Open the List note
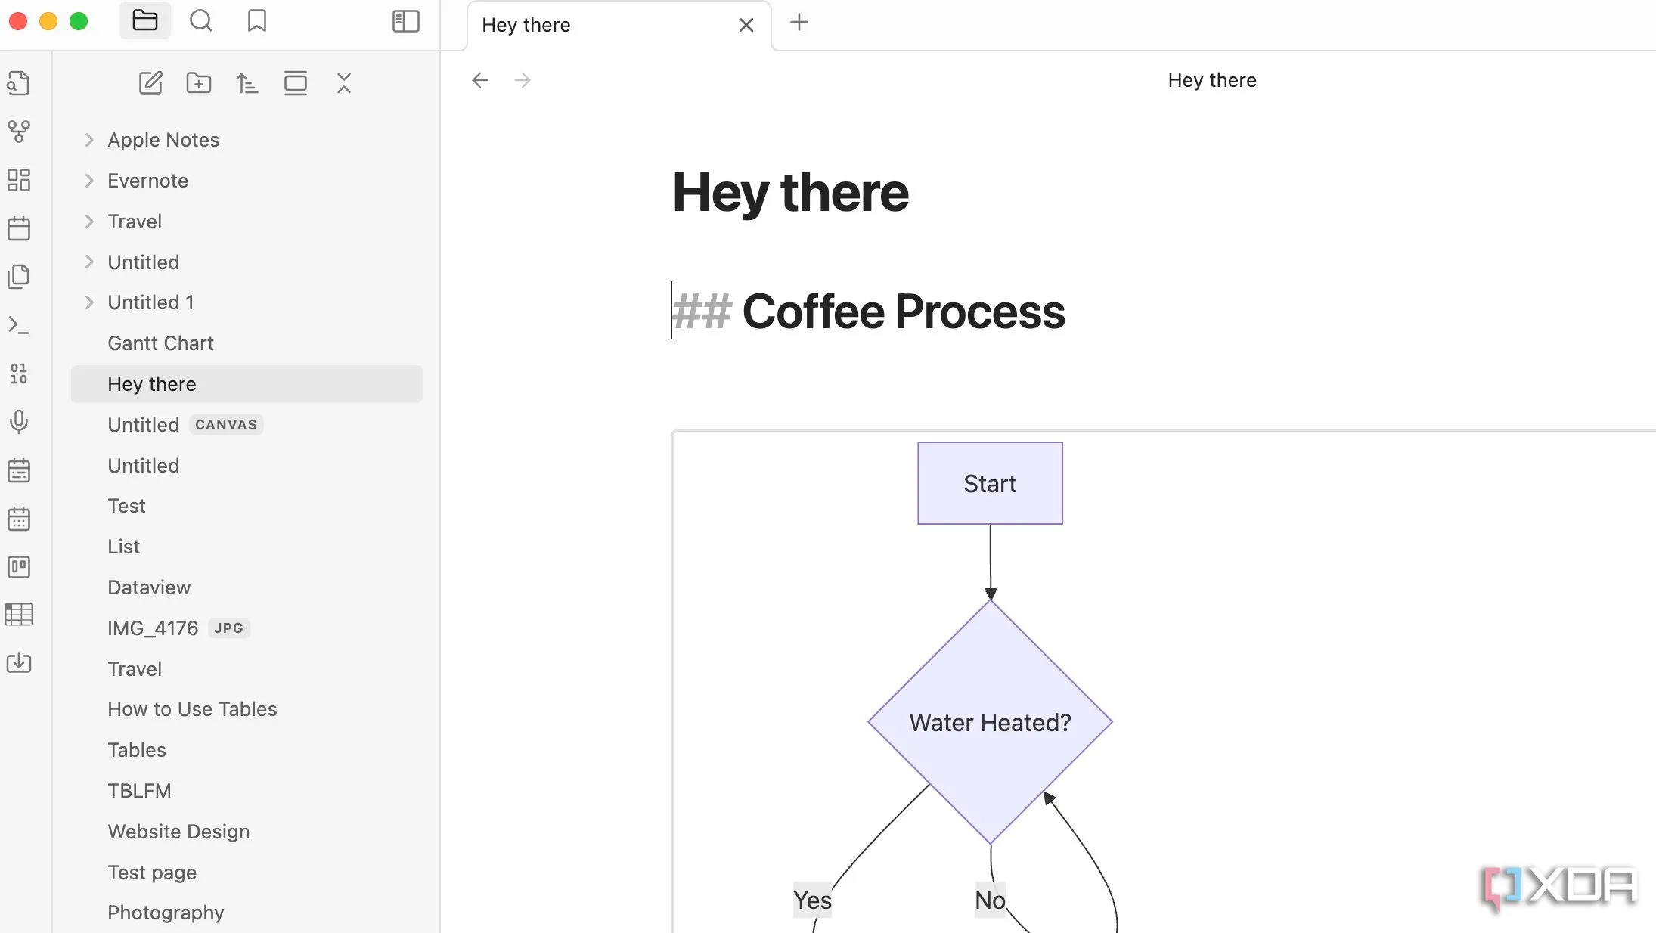This screenshot has height=933, width=1656. tap(247, 547)
